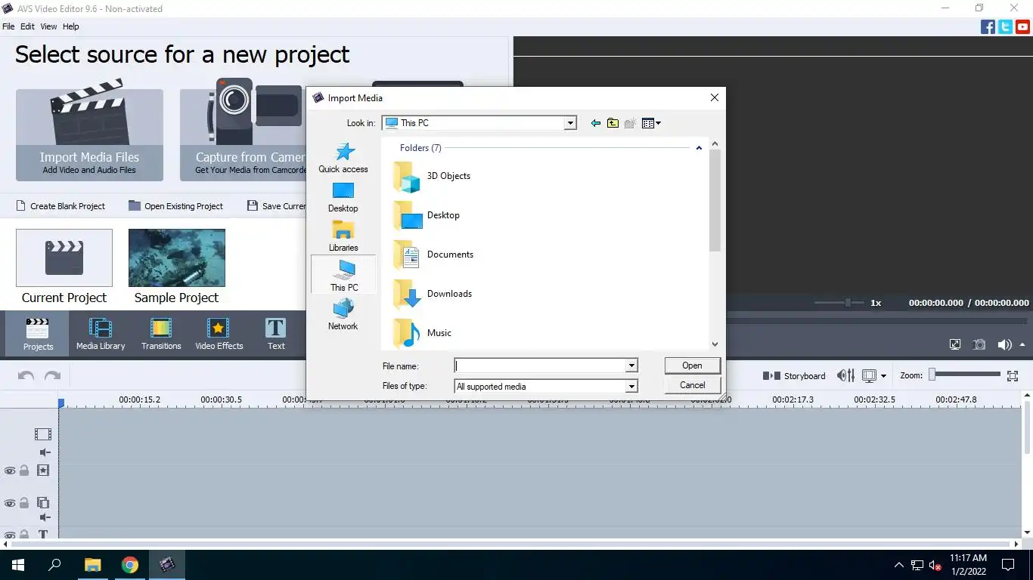
Task: Expand the File name dropdown arrow
Action: 631,366
